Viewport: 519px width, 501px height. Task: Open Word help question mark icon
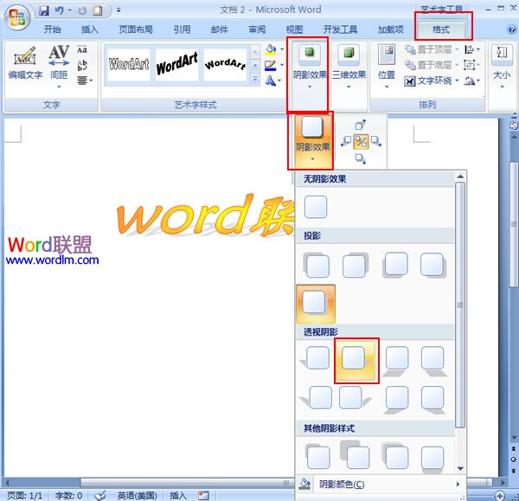point(512,29)
